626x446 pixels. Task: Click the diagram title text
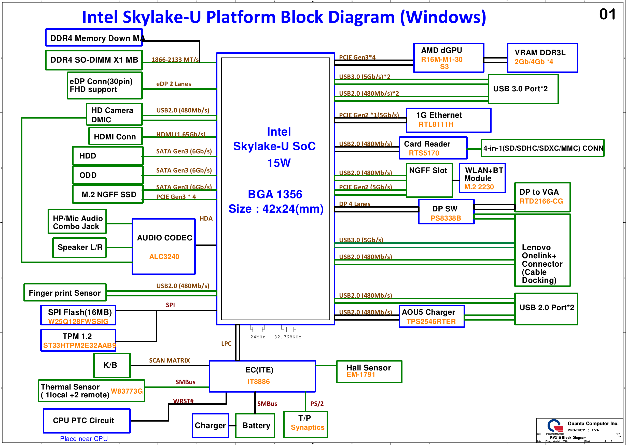[284, 17]
